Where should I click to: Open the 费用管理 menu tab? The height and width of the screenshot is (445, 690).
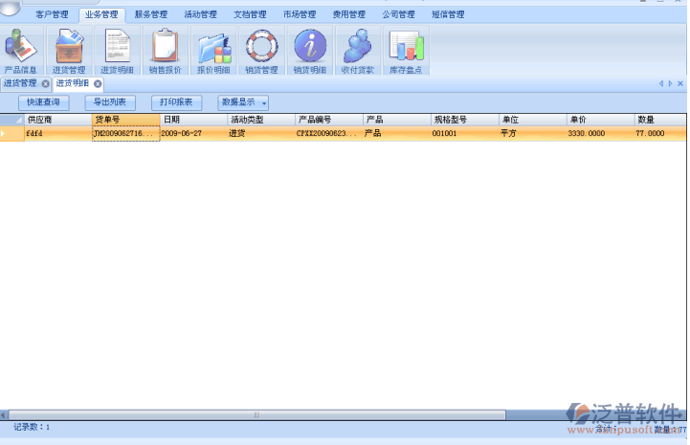(348, 15)
